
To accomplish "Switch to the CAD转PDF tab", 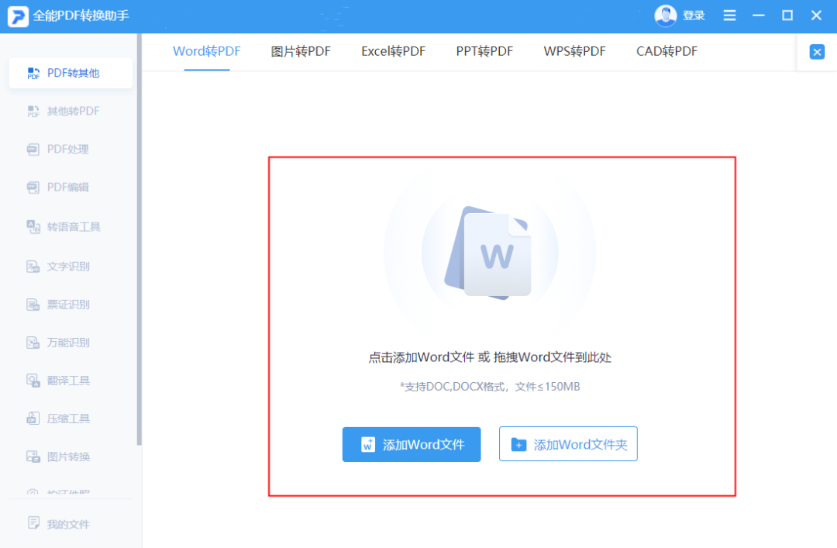I will tap(666, 51).
